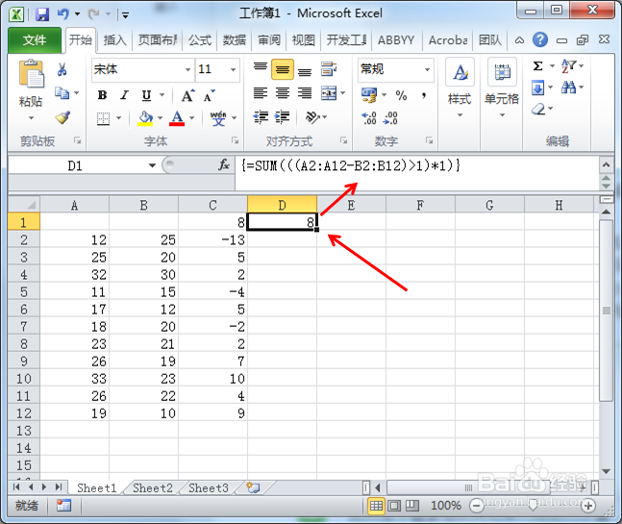This screenshot has width=622, height=524.
Task: Switch to the 数据 Data tab
Action: pyautogui.click(x=234, y=40)
